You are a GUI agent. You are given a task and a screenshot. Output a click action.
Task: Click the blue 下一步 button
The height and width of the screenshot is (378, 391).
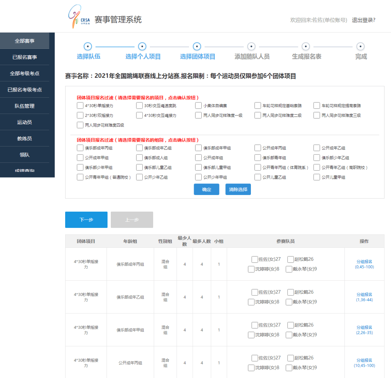coord(86,220)
